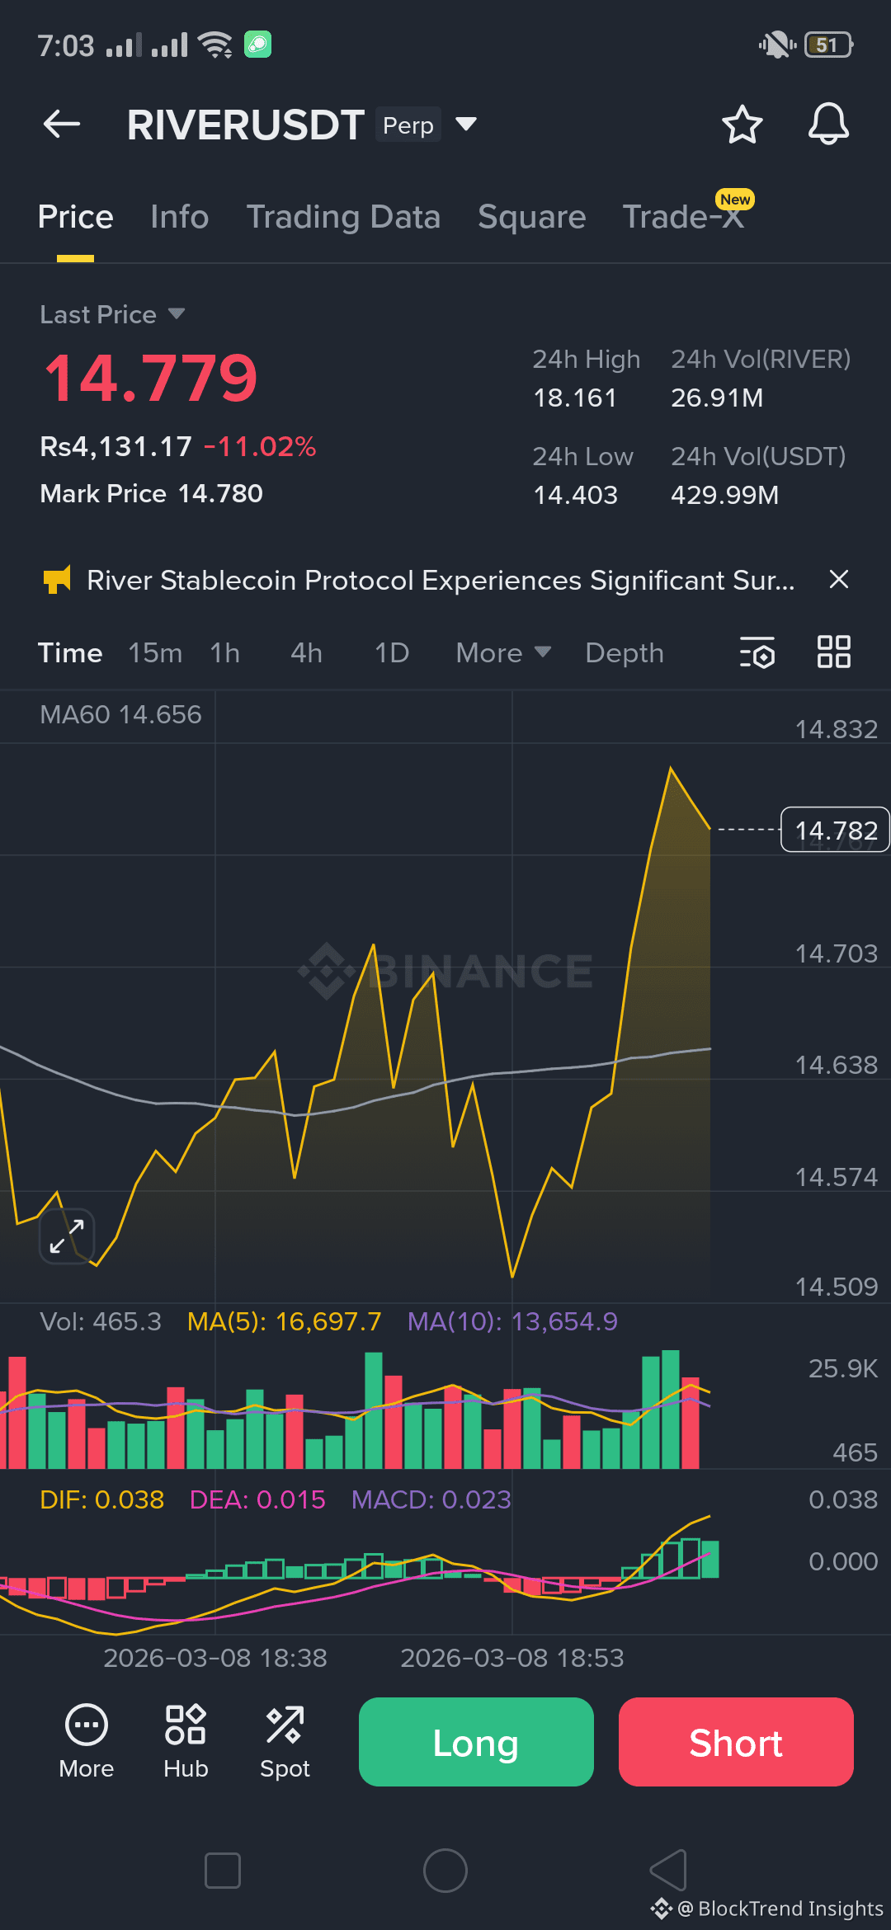Tap the red Short button
Screen dimensions: 891x1930
coord(736,1742)
